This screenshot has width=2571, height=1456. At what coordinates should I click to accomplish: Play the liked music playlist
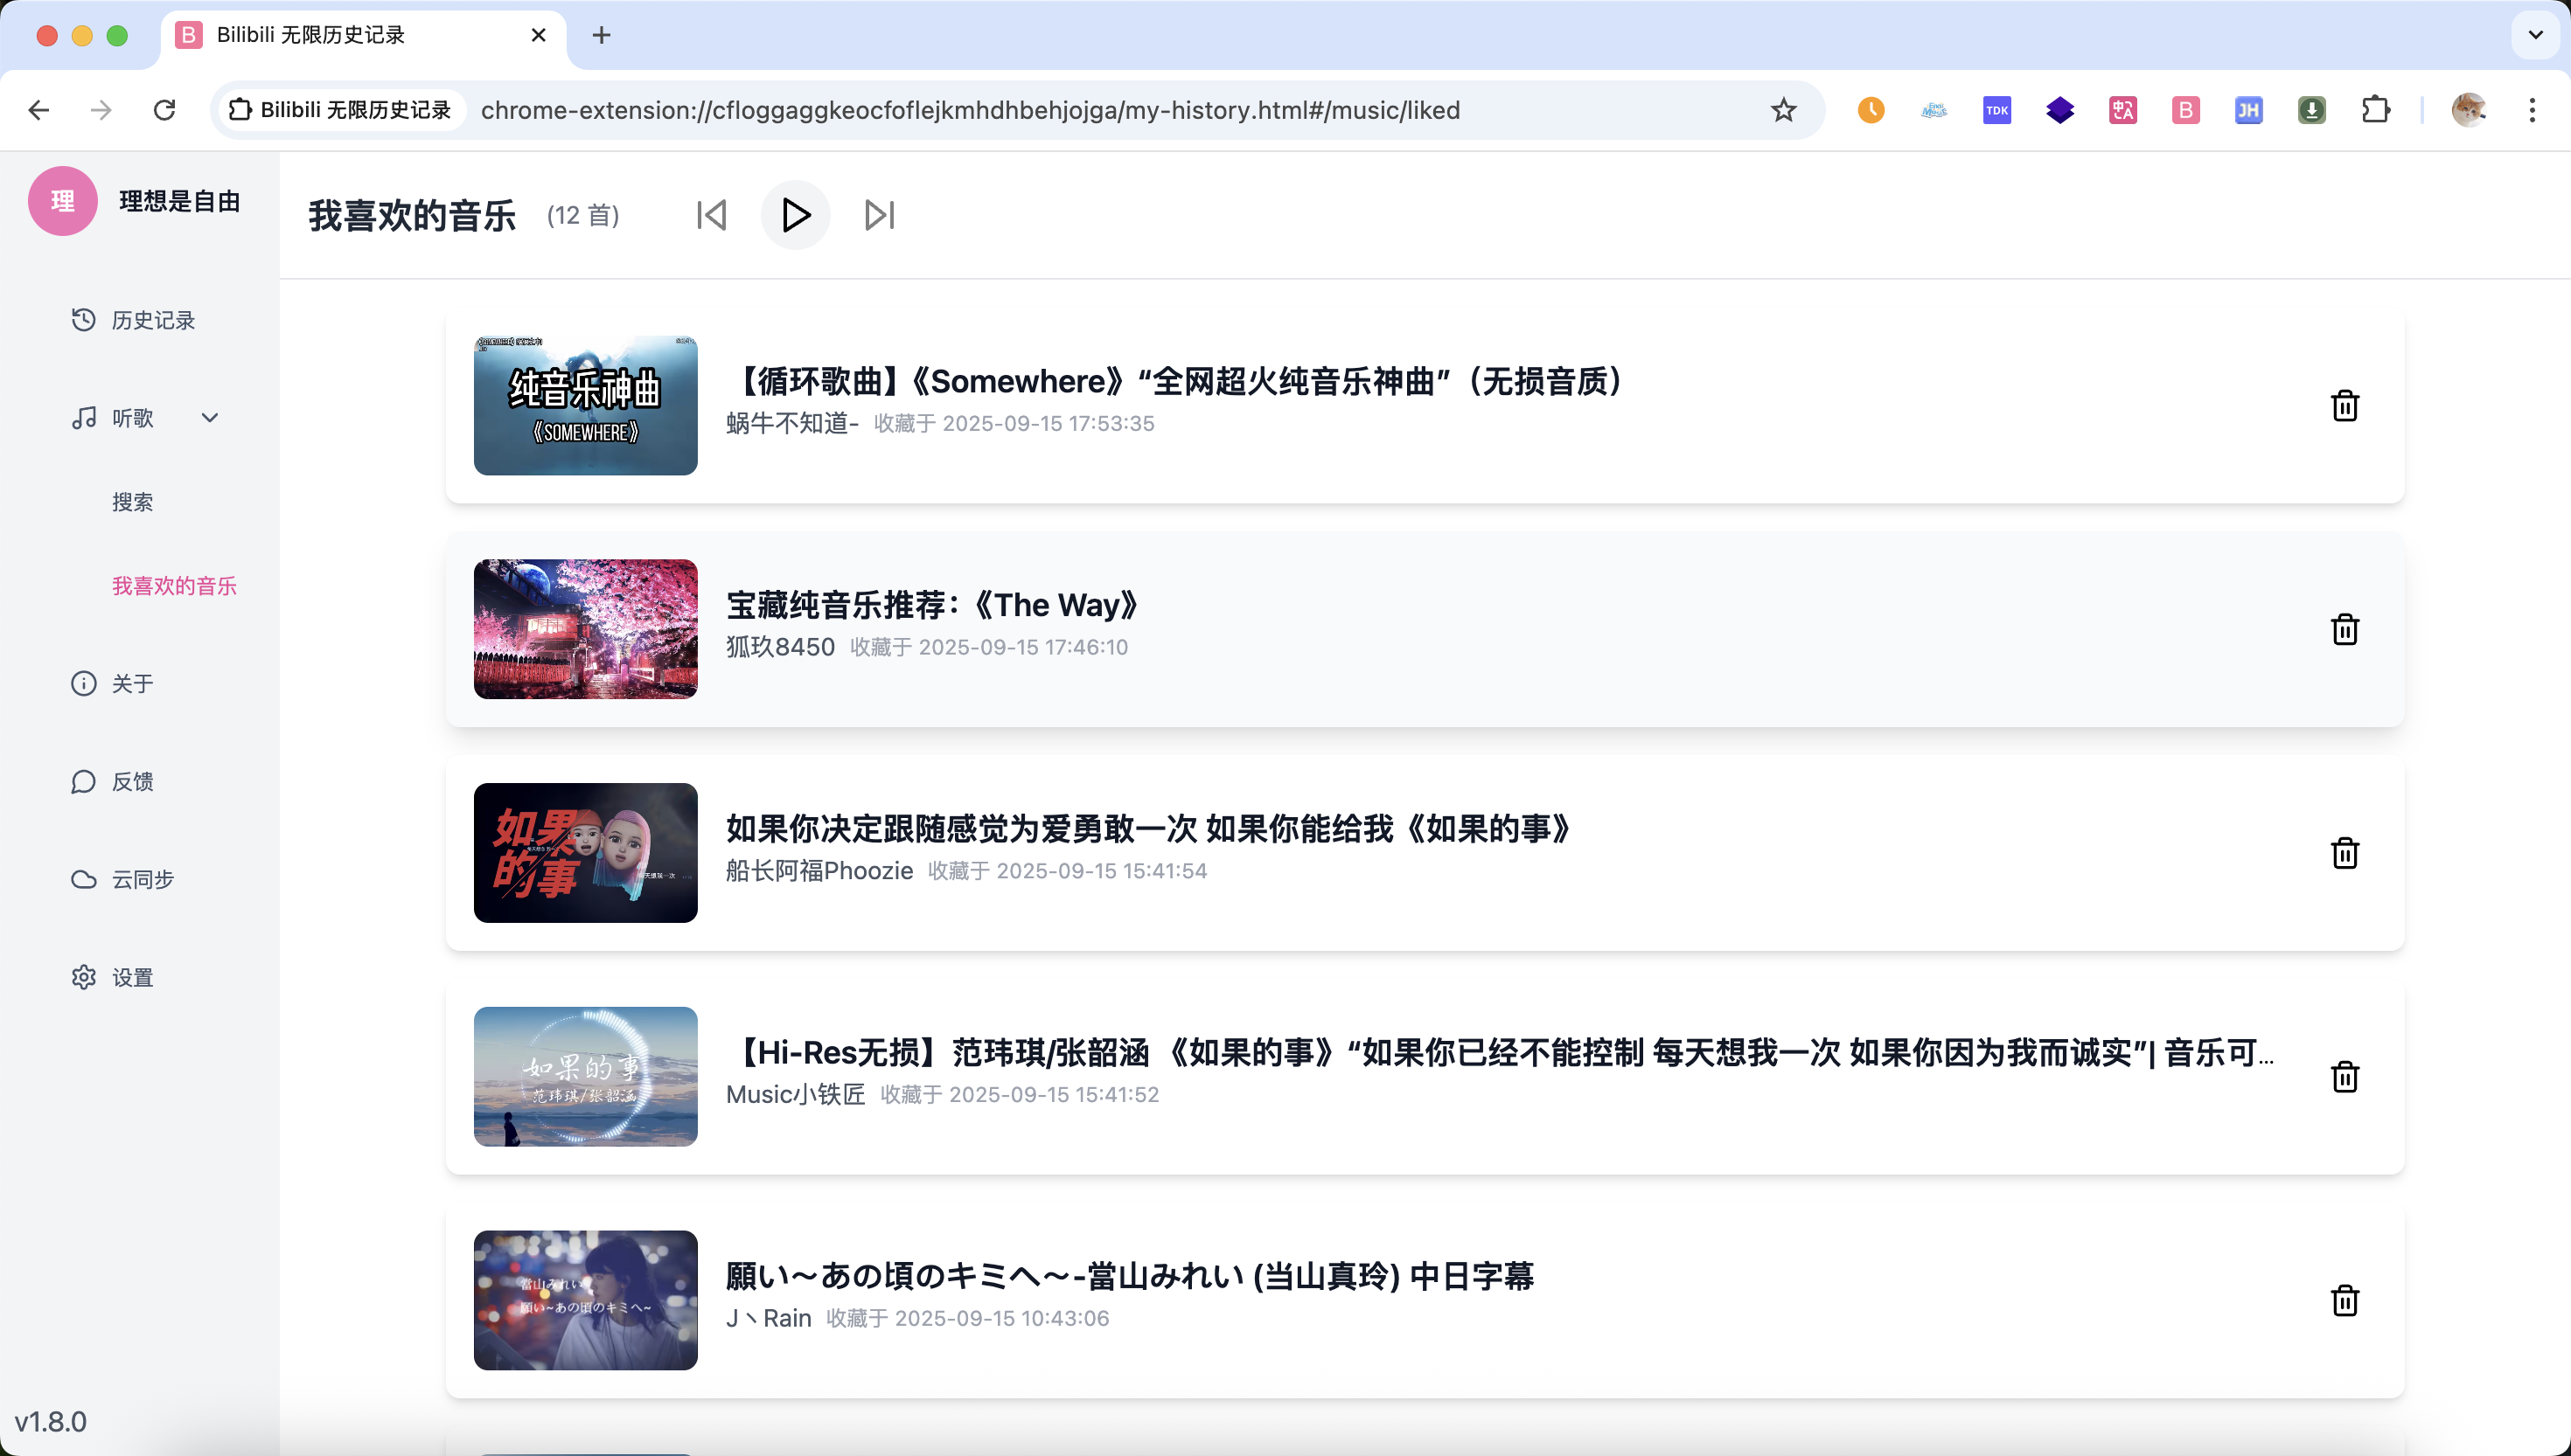pyautogui.click(x=795, y=215)
